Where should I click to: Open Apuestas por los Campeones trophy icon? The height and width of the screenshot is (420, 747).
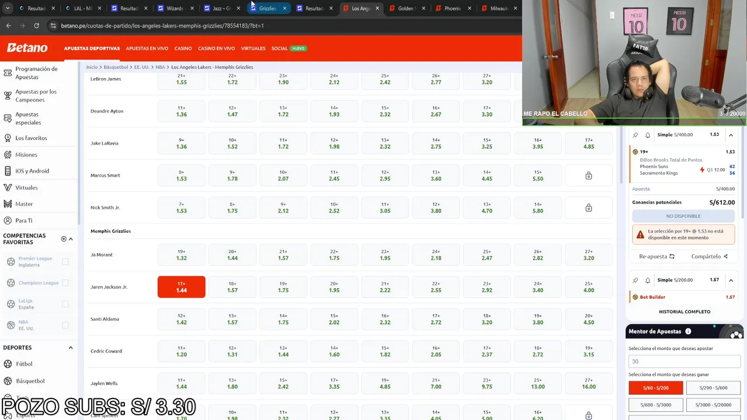(x=8, y=96)
